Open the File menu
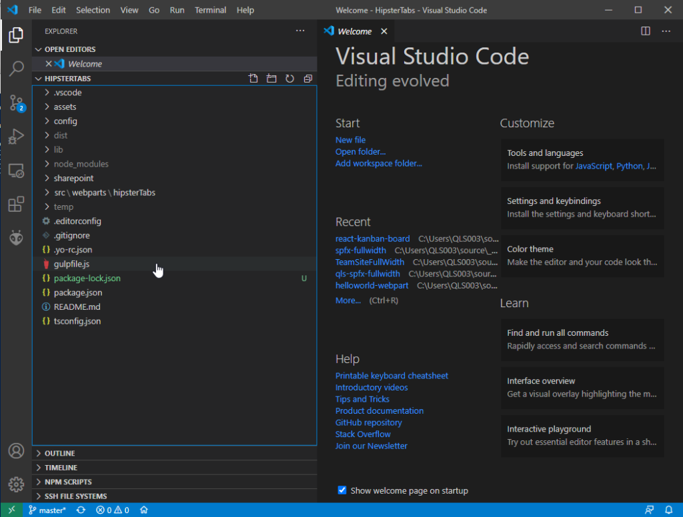Viewport: 683px width, 517px height. pos(35,10)
